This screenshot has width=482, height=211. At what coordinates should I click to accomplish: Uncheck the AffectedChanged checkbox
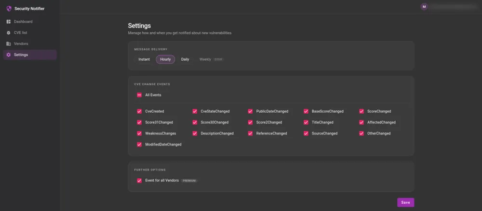tap(361, 122)
